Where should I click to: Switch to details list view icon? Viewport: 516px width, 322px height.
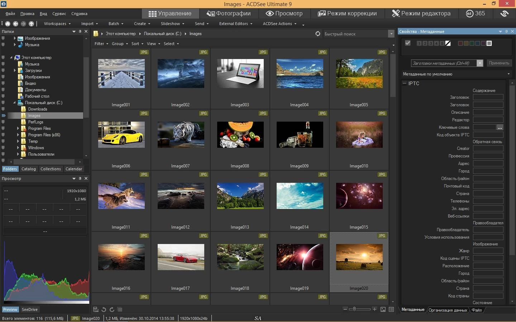pyautogui.click(x=391, y=309)
